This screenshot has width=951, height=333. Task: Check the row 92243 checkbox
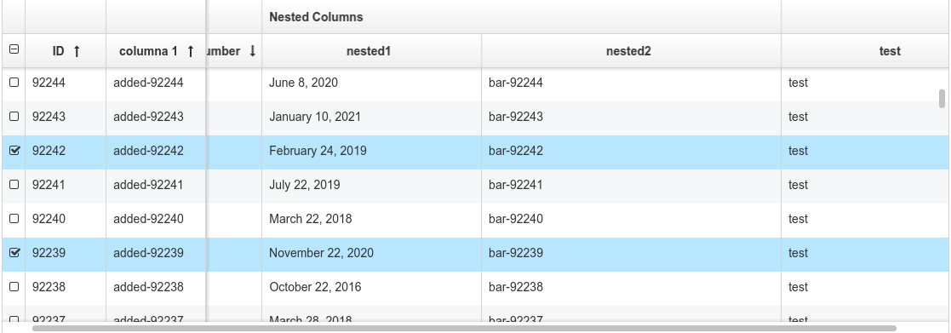(14, 117)
